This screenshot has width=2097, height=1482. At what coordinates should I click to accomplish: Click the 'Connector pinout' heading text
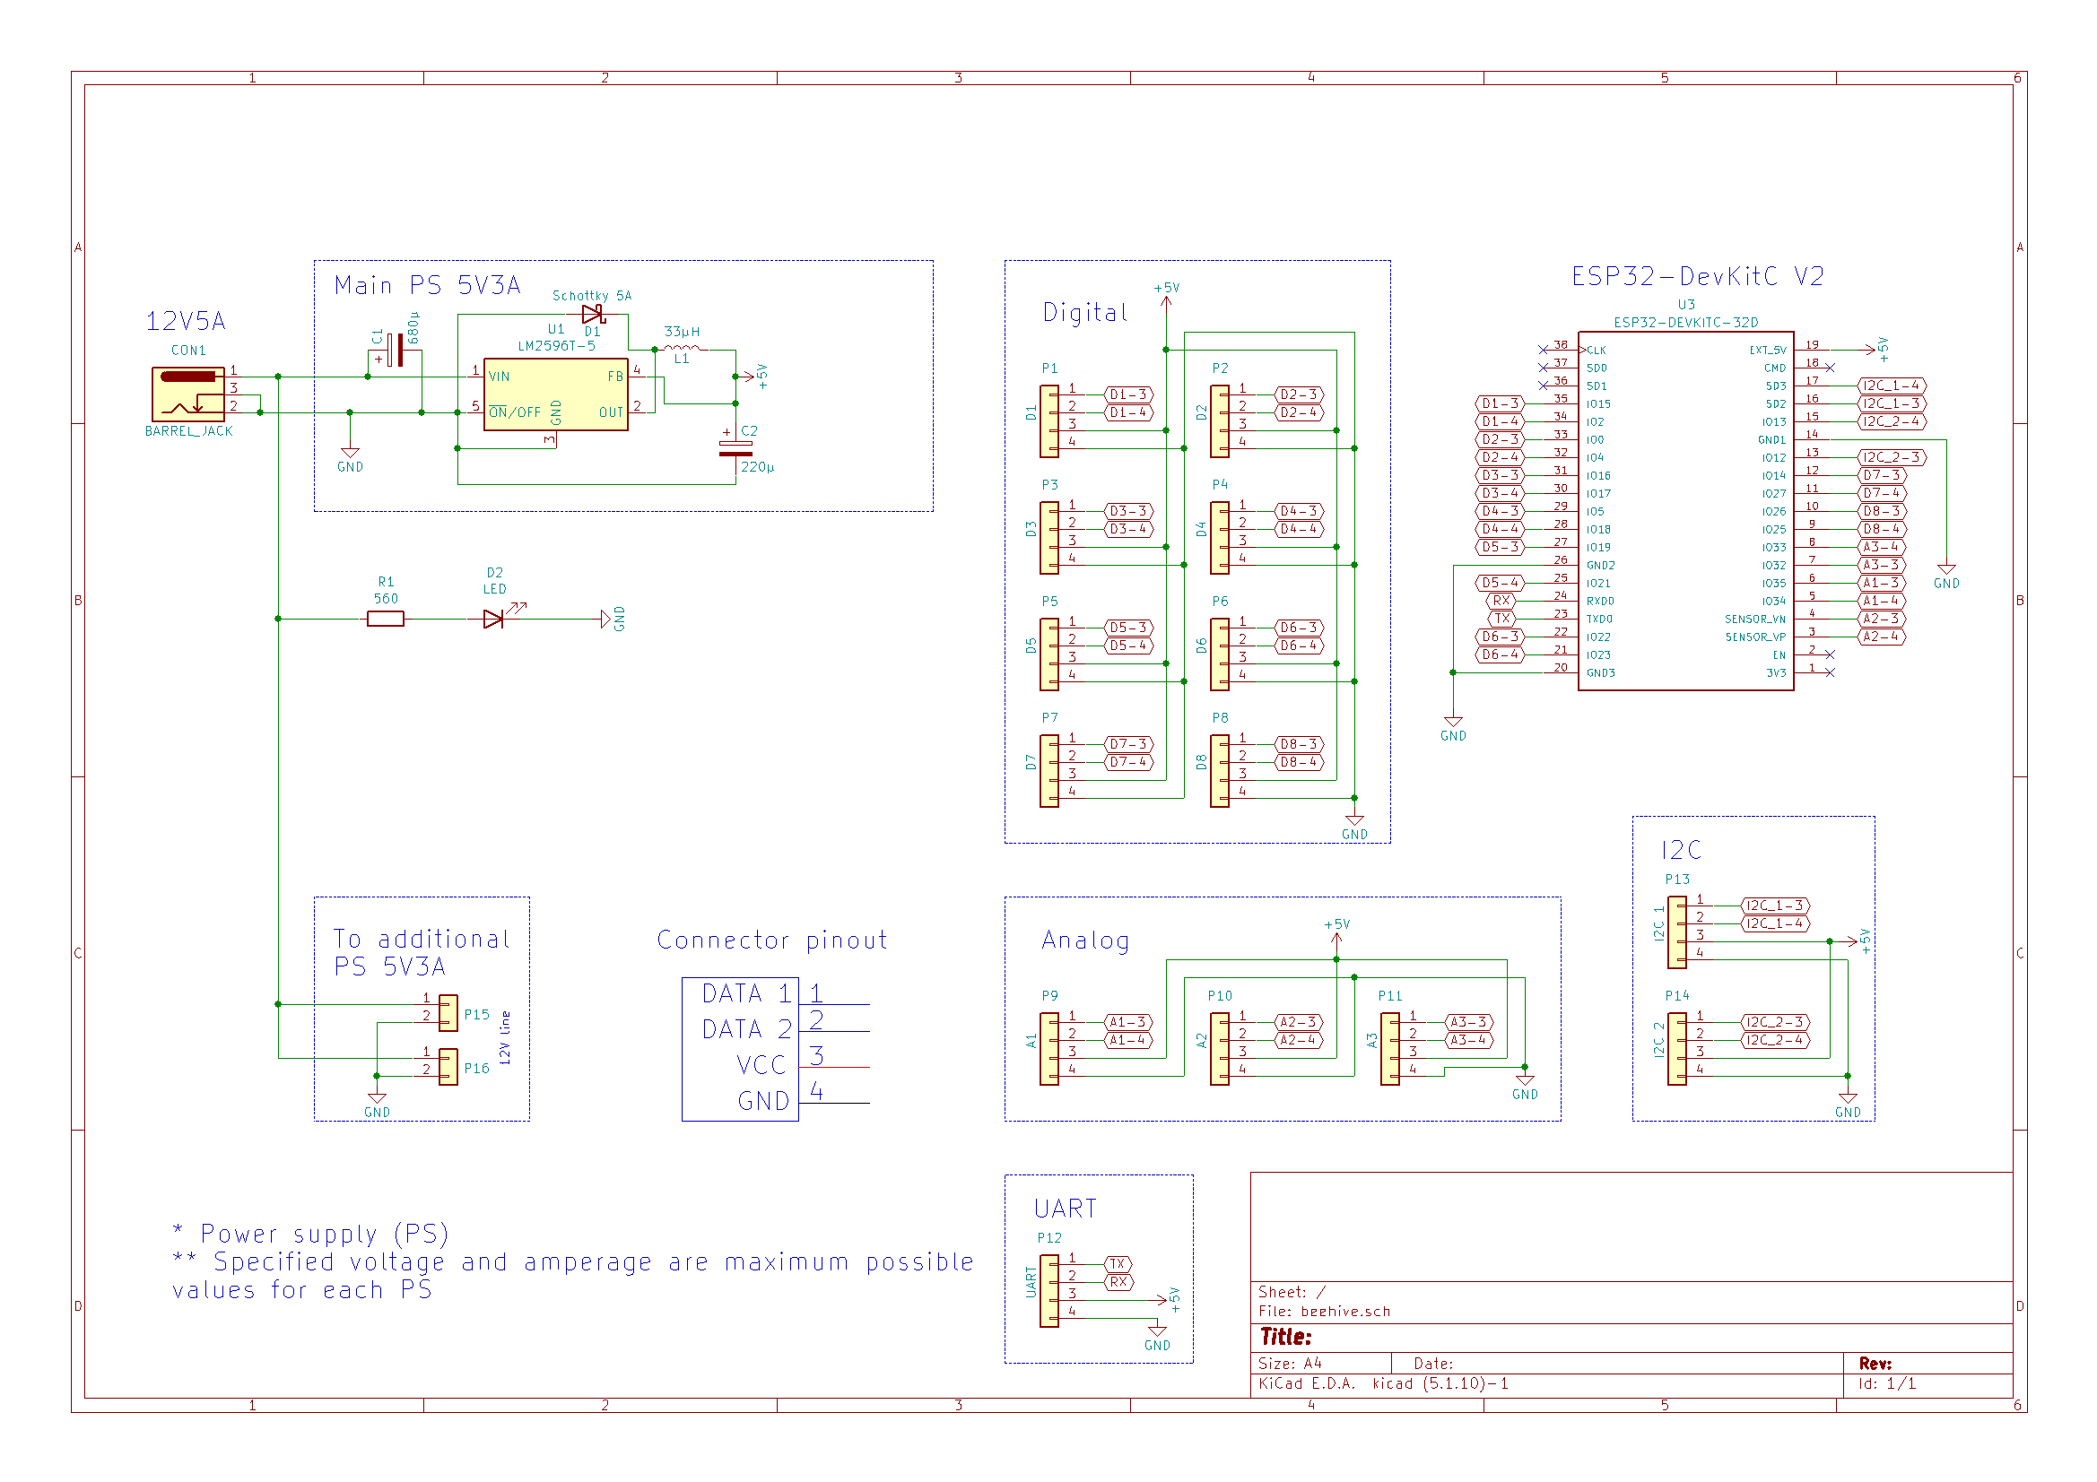(x=771, y=940)
